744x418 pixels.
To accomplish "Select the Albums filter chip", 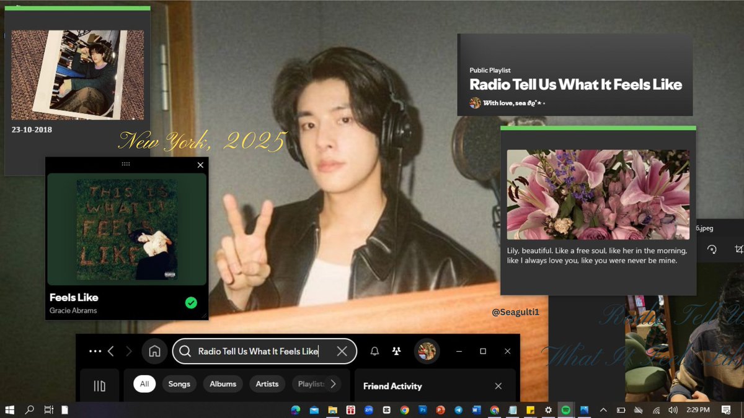I will tap(223, 384).
